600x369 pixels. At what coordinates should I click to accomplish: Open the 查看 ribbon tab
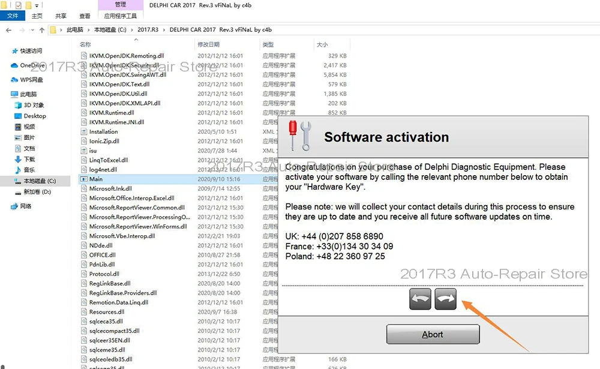click(85, 16)
